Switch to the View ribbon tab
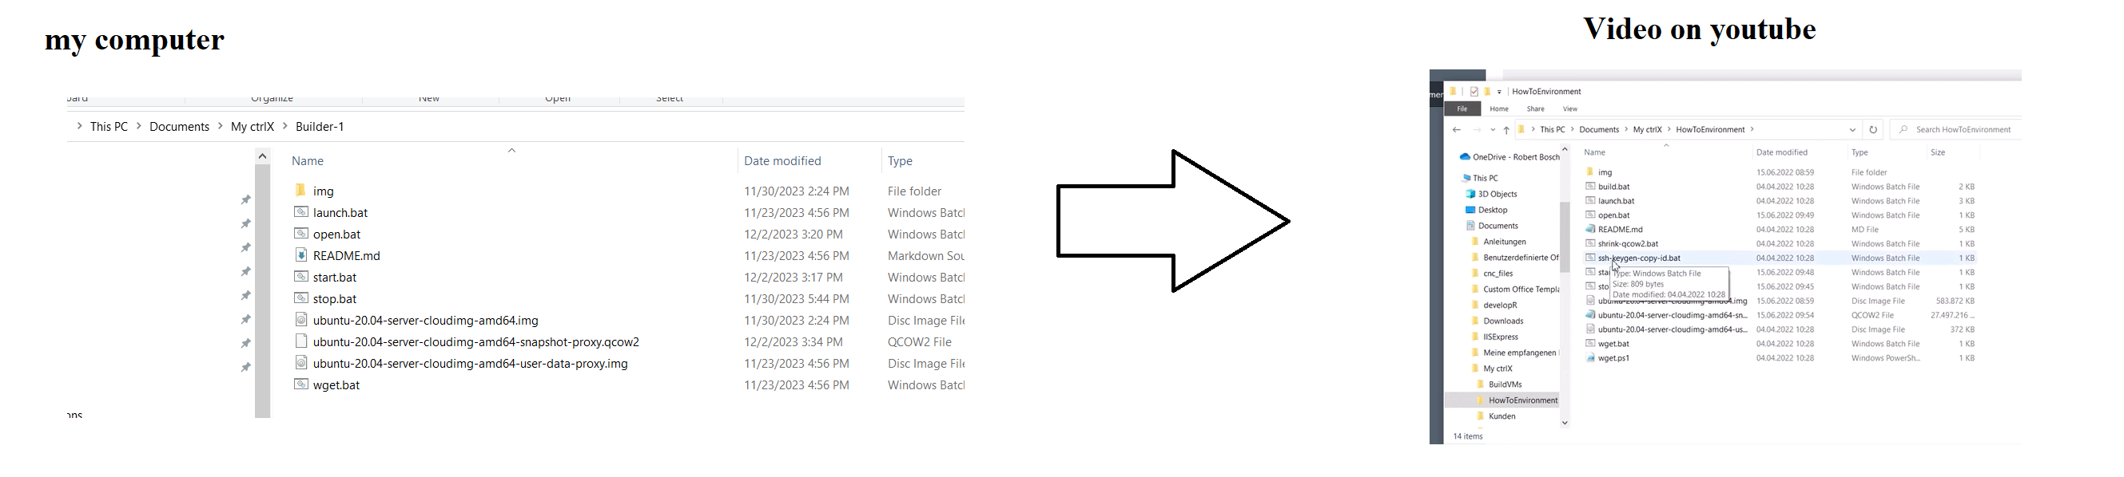 click(1570, 108)
